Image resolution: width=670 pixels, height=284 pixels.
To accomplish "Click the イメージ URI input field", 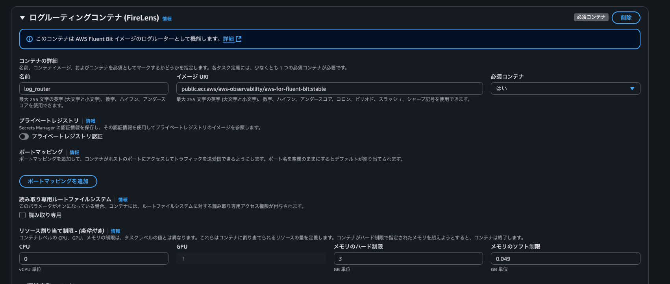I will tap(329, 89).
